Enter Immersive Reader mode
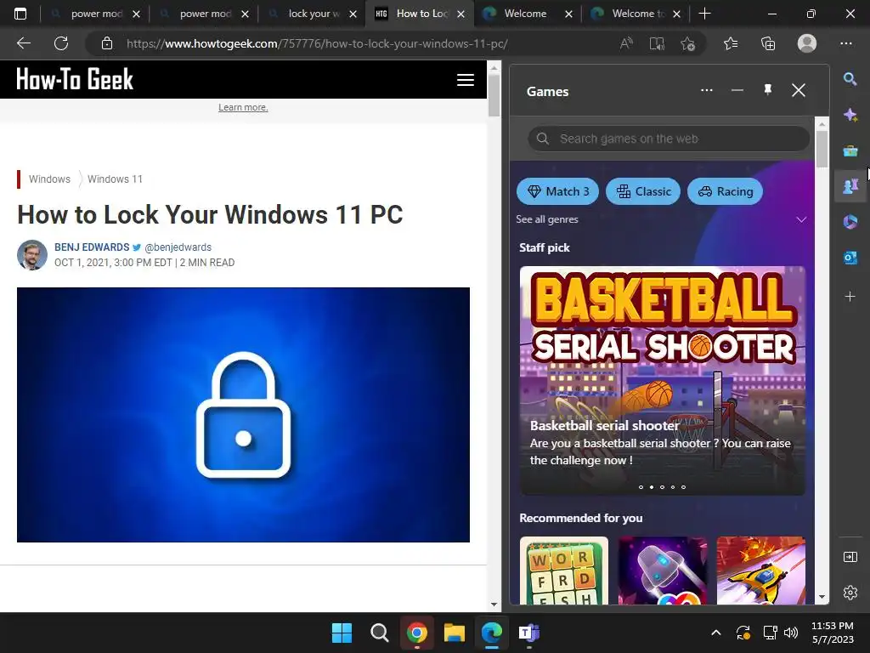The width and height of the screenshot is (870, 653). click(657, 43)
